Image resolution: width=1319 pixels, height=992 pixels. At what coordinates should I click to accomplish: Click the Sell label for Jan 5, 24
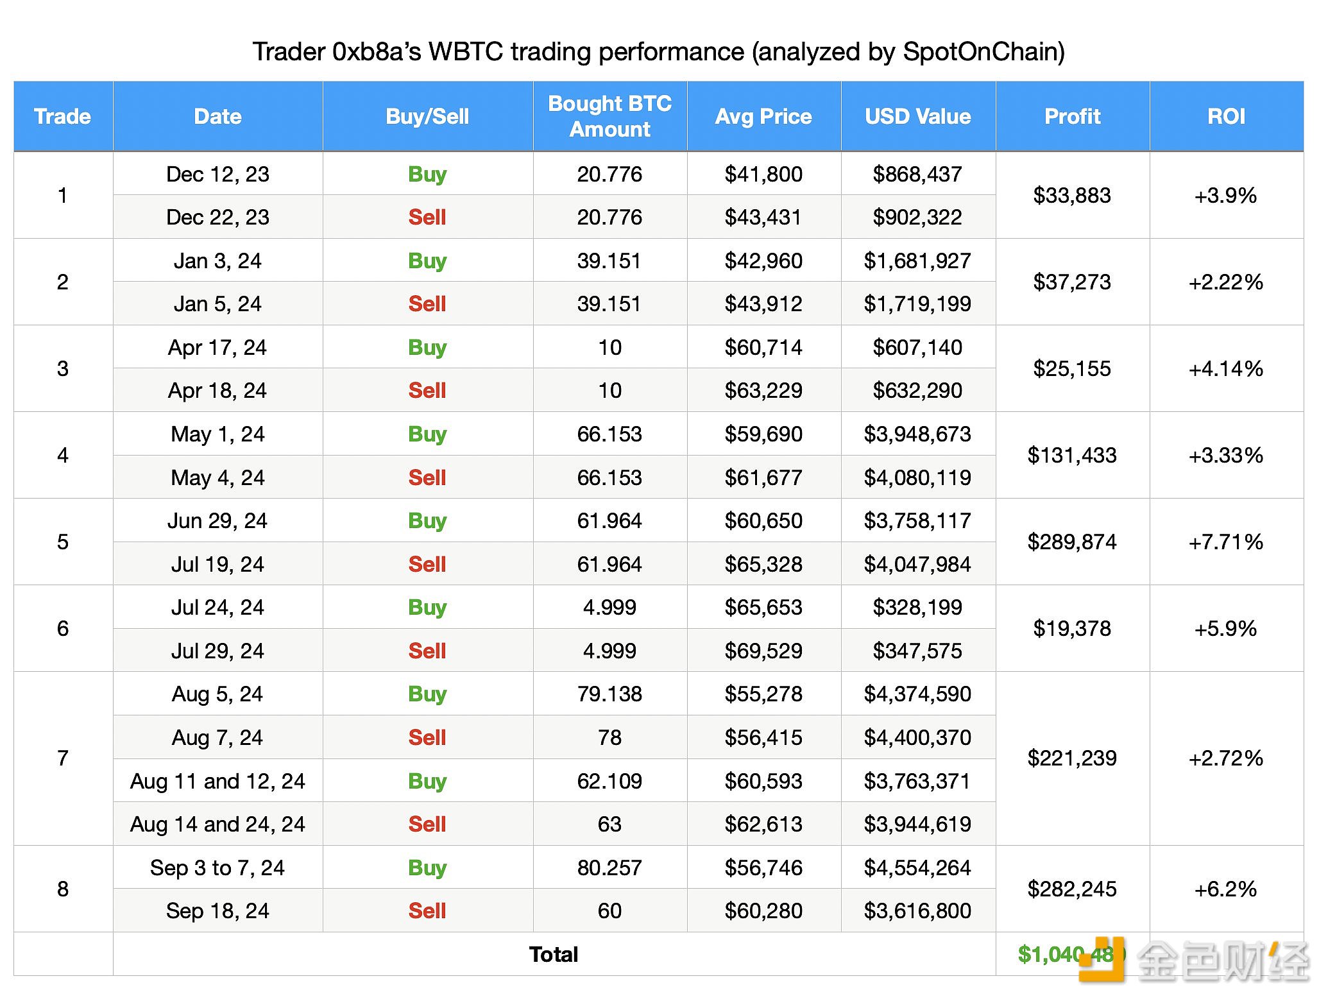(x=427, y=304)
